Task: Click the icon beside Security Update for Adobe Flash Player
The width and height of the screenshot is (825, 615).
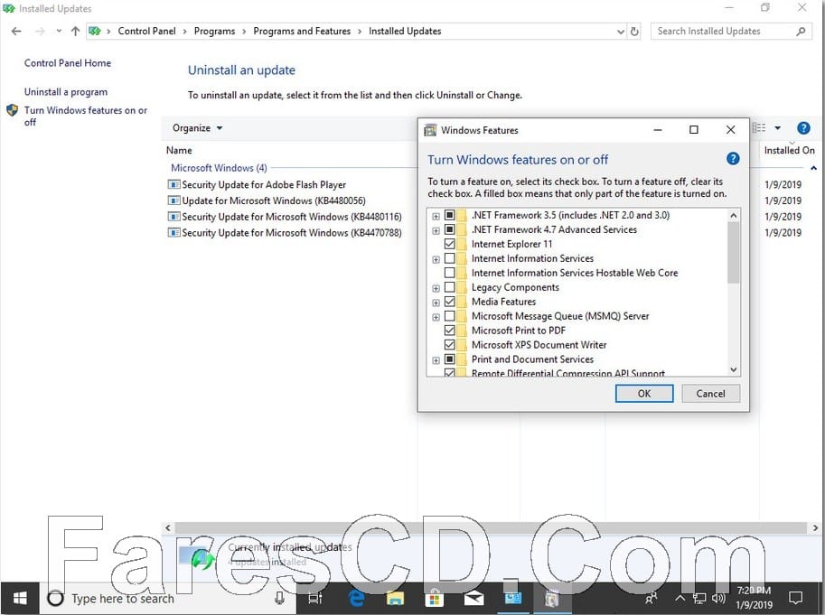Action: pos(173,184)
